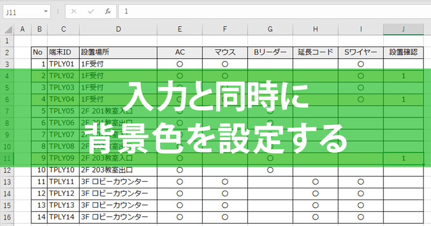Select the 設置確認 cell with 1 in row 4
Screen dimensions: 431x226
[x=403, y=76]
